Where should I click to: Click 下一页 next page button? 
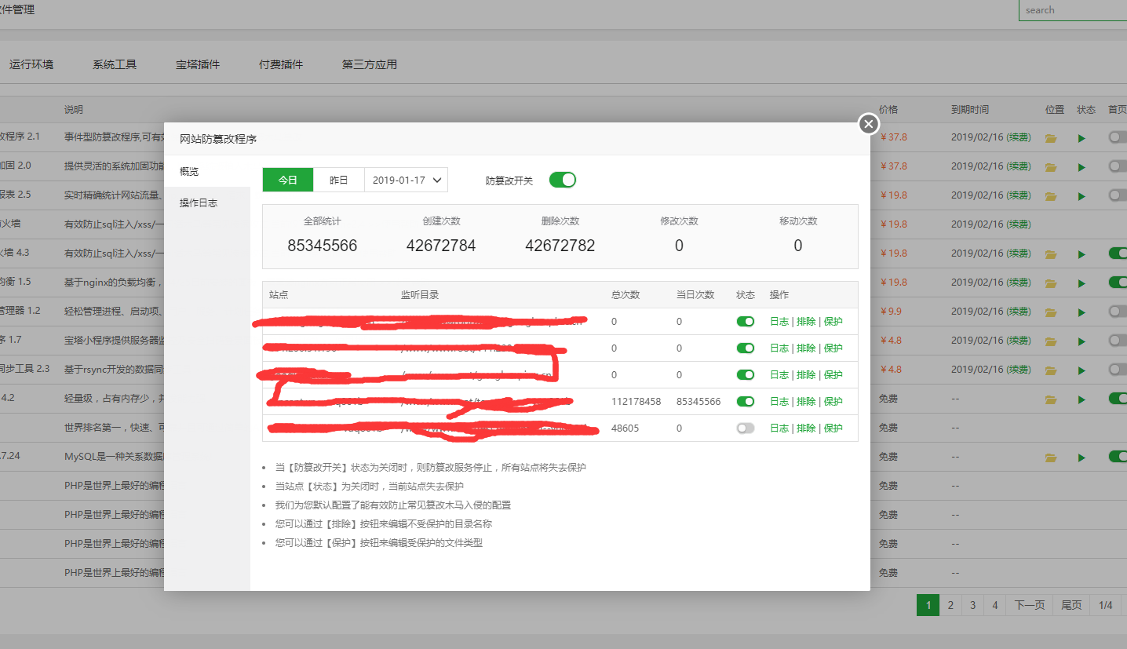click(1030, 605)
